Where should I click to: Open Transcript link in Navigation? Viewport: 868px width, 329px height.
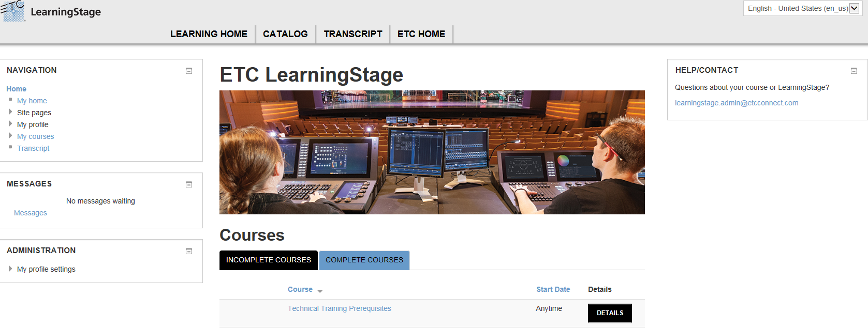click(x=33, y=148)
